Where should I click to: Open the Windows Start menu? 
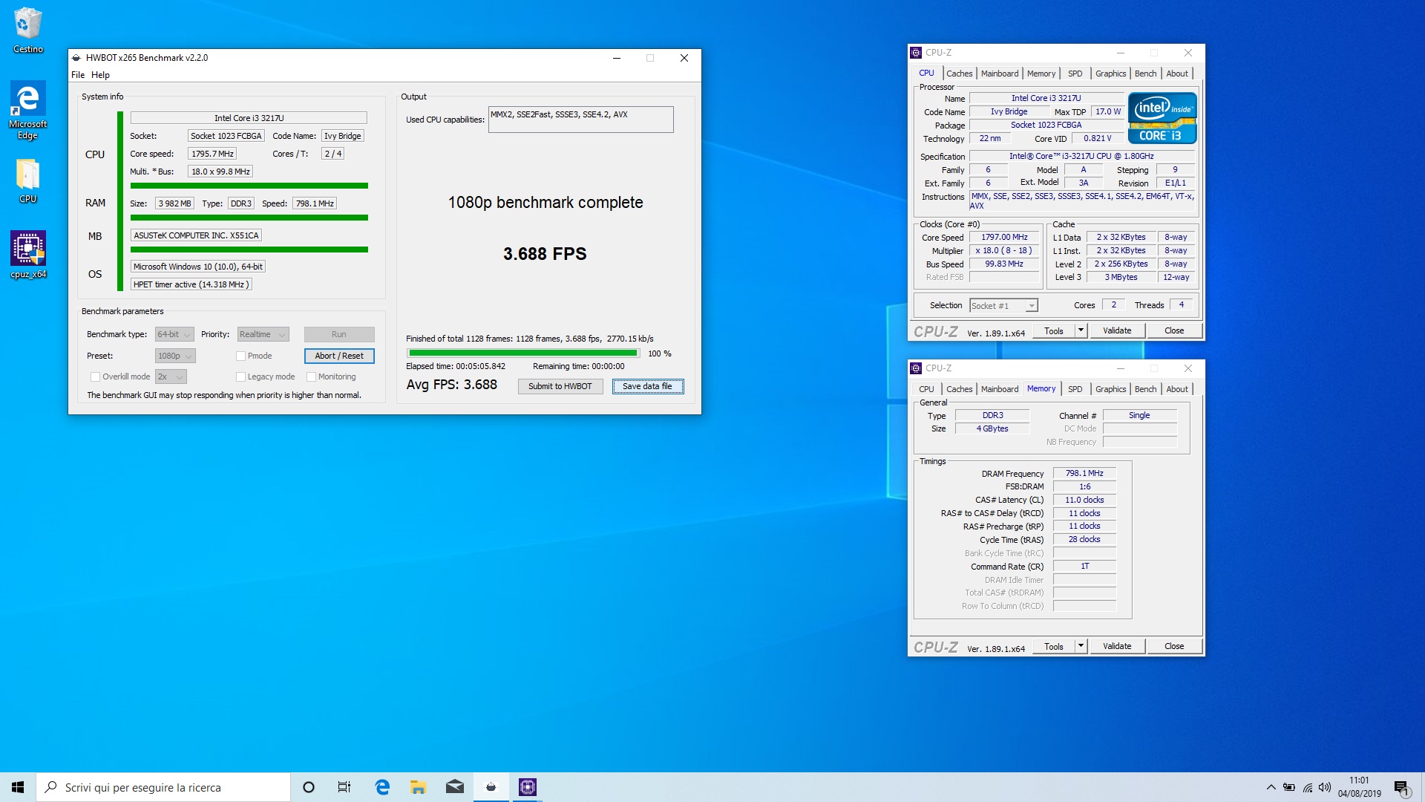click(x=18, y=787)
